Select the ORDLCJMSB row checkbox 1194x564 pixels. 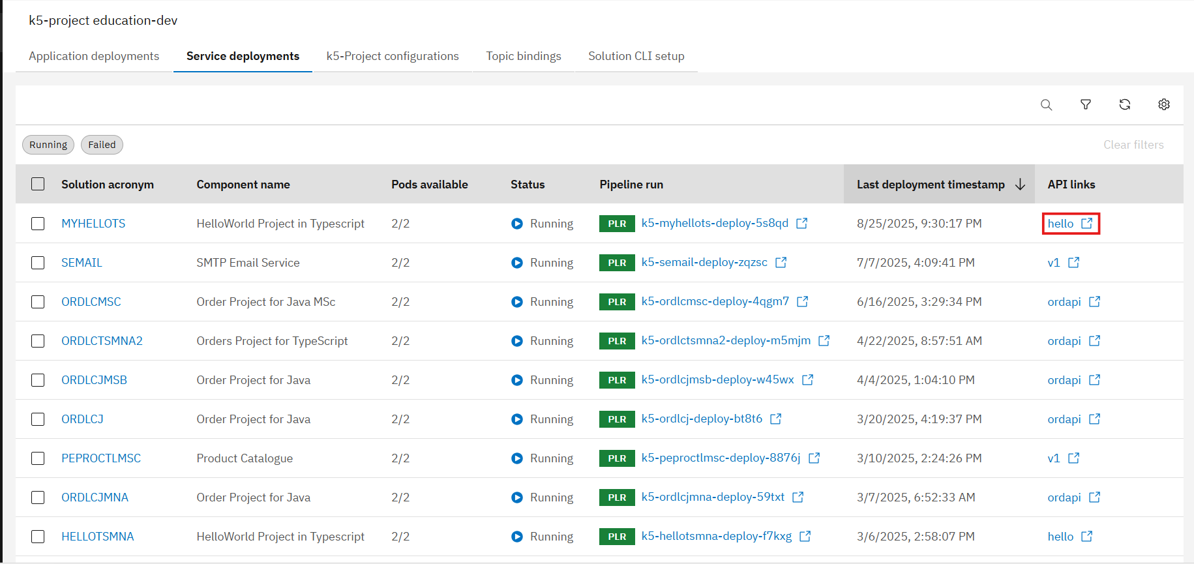(x=38, y=380)
